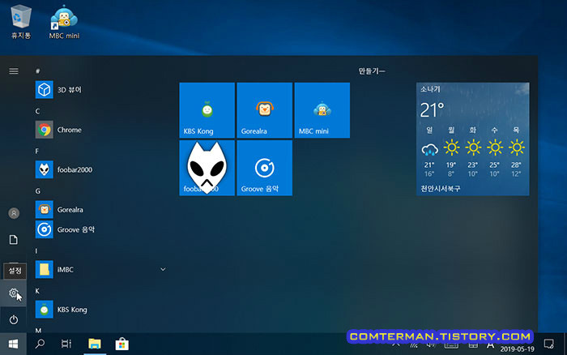
Task: Open the KBS Kong tile
Action: pos(207,110)
